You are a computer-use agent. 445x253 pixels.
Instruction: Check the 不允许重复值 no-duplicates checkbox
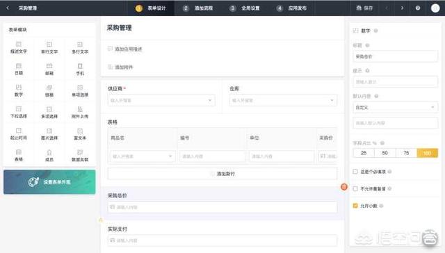[x=355, y=188]
